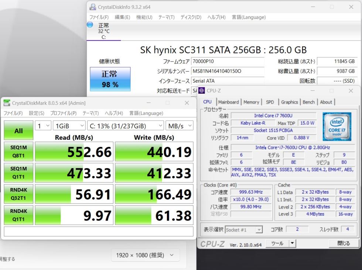362x270 pixels.
Task: Click the SEQ1M Q1T1 write result 412.33
Action: (154, 173)
